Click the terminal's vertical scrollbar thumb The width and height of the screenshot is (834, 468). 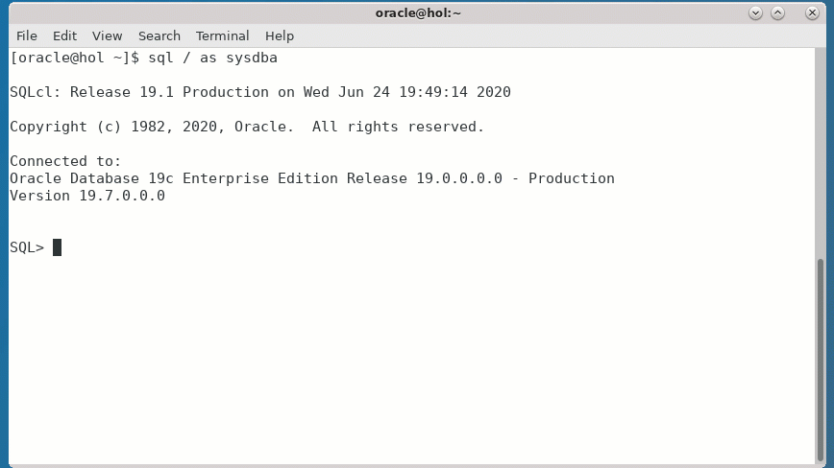click(x=820, y=357)
